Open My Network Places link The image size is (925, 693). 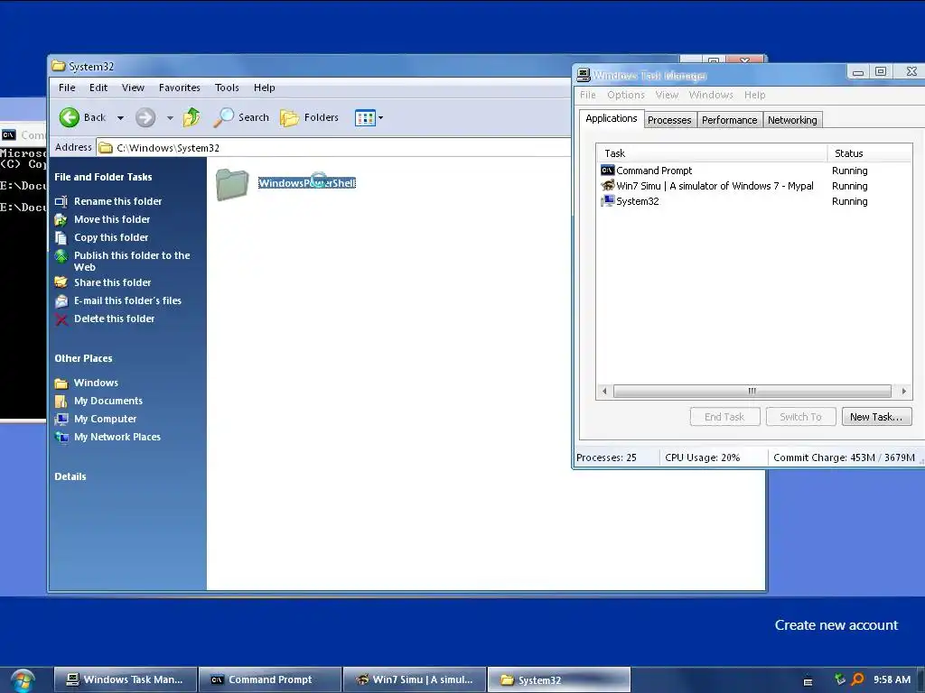117,438
